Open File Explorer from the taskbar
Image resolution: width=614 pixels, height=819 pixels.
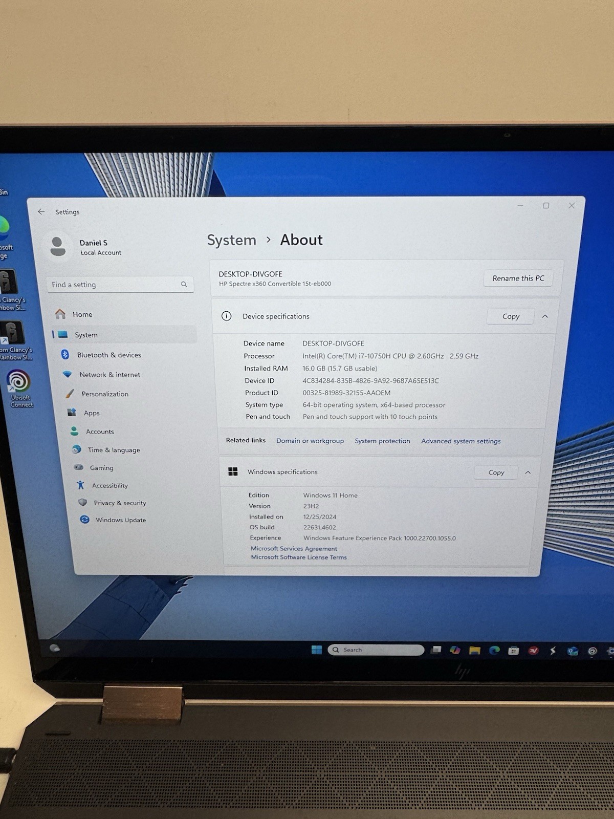point(475,651)
